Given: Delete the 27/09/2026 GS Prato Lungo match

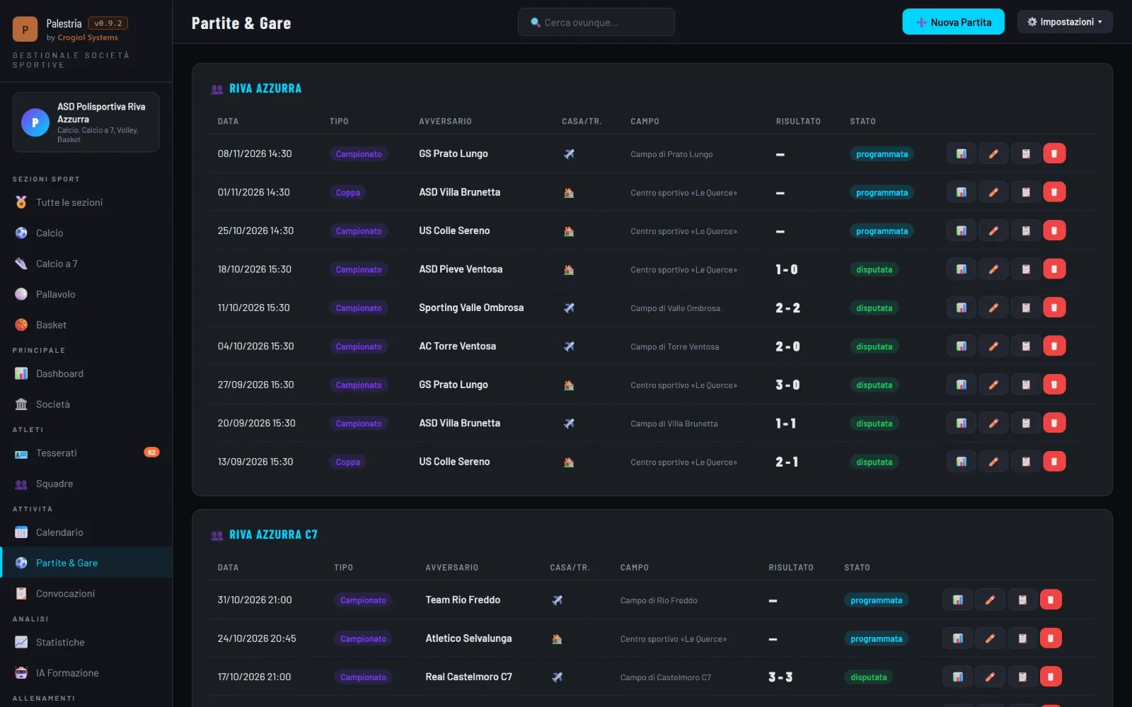Looking at the screenshot, I should [x=1054, y=385].
